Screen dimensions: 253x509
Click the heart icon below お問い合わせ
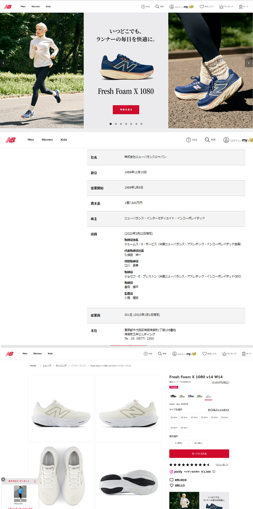click(171, 485)
